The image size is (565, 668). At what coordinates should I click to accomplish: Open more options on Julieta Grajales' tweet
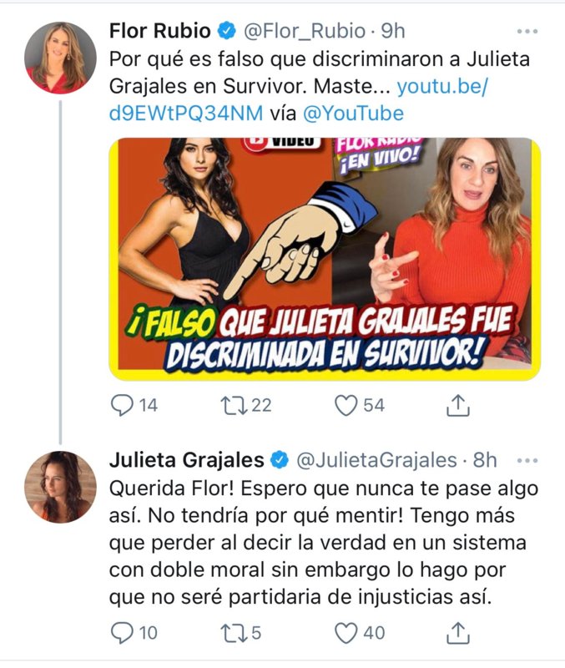pyautogui.click(x=527, y=461)
